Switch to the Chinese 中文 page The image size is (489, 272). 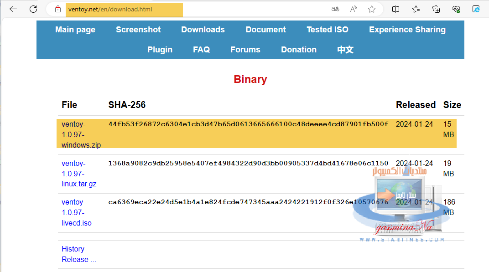(345, 50)
